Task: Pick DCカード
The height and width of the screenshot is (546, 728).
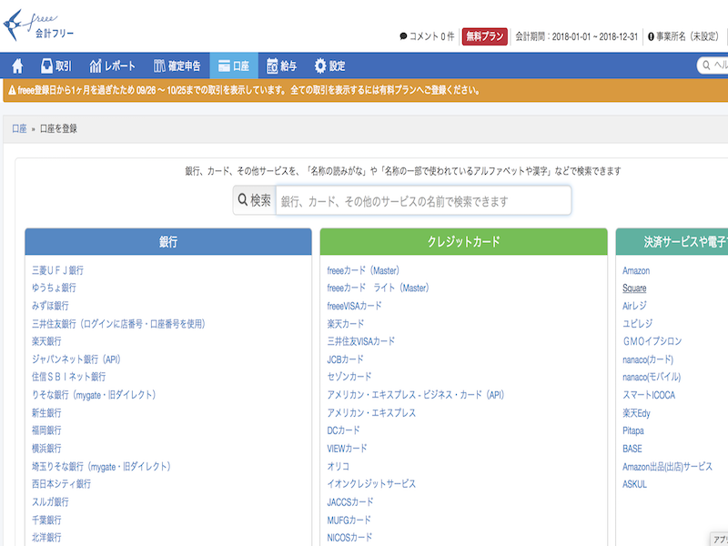Action: coord(343,430)
